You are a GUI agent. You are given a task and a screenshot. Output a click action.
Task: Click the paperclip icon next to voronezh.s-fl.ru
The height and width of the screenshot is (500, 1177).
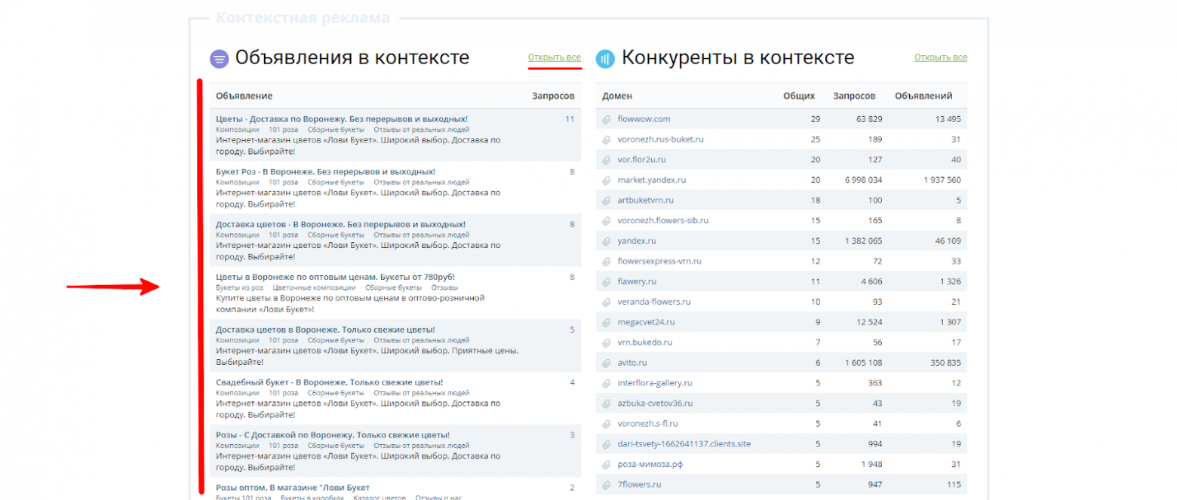point(606,424)
